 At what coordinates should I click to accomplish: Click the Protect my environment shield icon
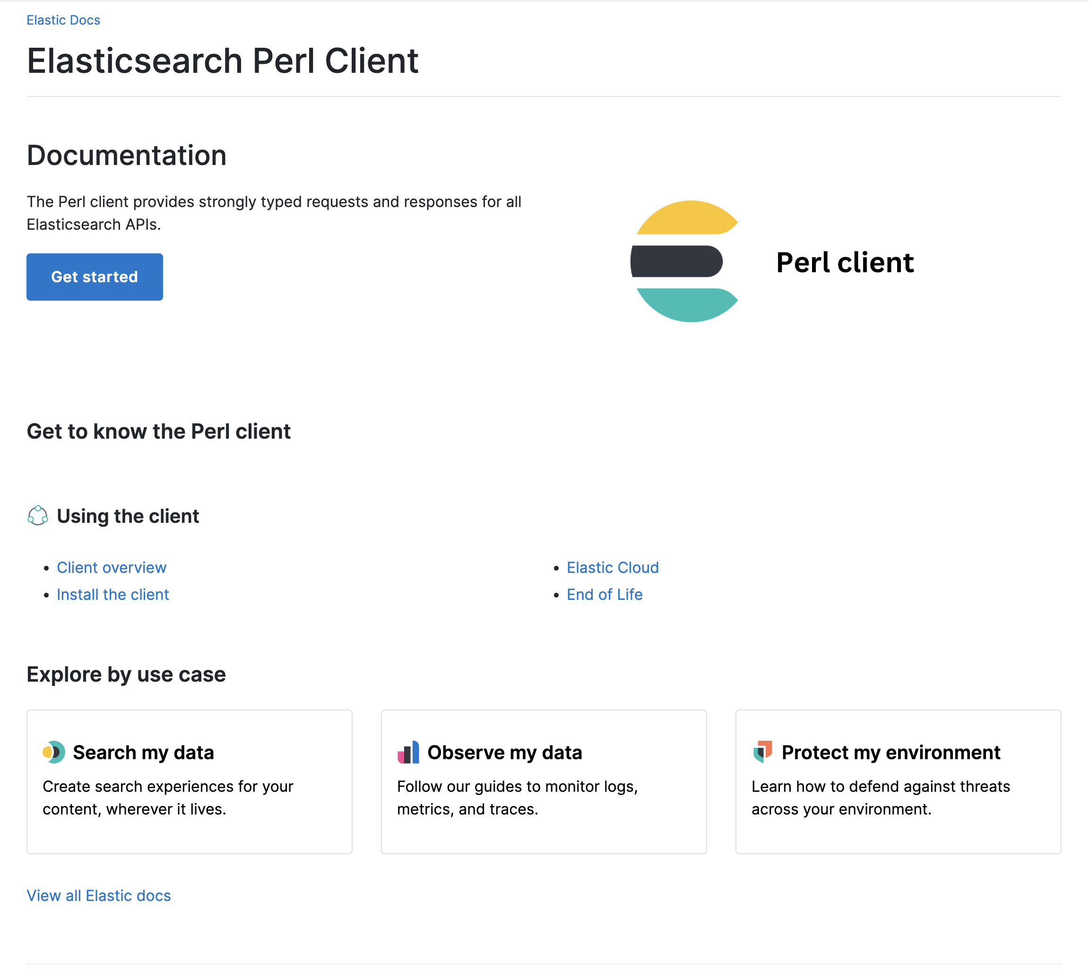(x=762, y=752)
